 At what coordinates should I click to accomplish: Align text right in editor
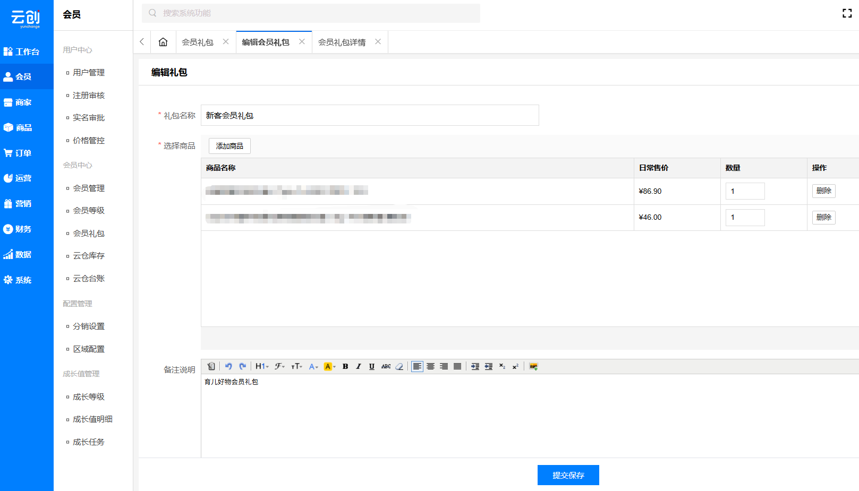pos(444,366)
